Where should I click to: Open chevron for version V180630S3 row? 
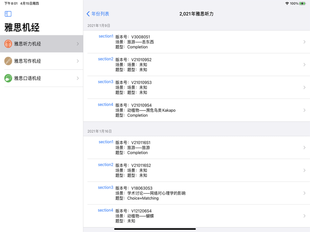pyautogui.click(x=305, y=193)
